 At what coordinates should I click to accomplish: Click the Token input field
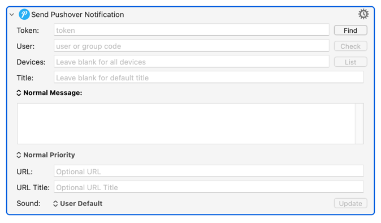192,30
